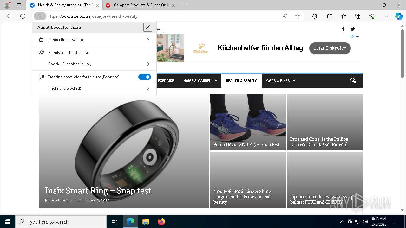This screenshot has width=406, height=228.
Task: Open the Copilot icon in the toolbar
Action: pos(399,16)
